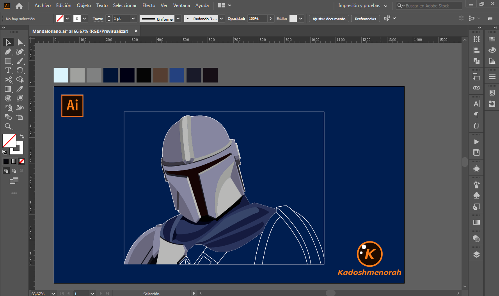
Task: Select the Direct Selection tool
Action: pyautogui.click(x=20, y=42)
